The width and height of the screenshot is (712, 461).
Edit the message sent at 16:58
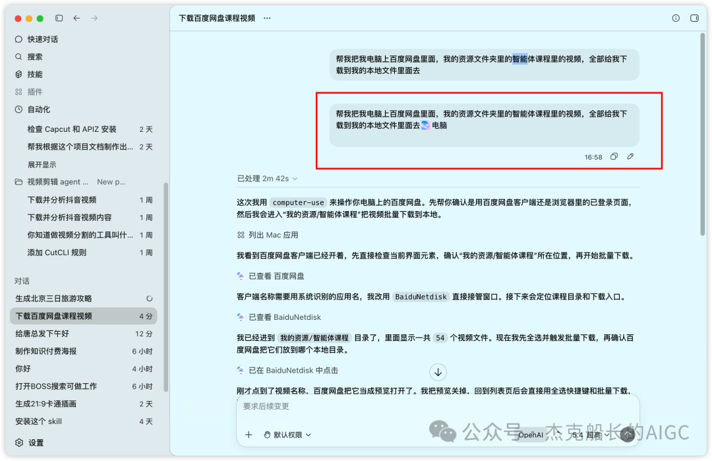pyautogui.click(x=630, y=157)
